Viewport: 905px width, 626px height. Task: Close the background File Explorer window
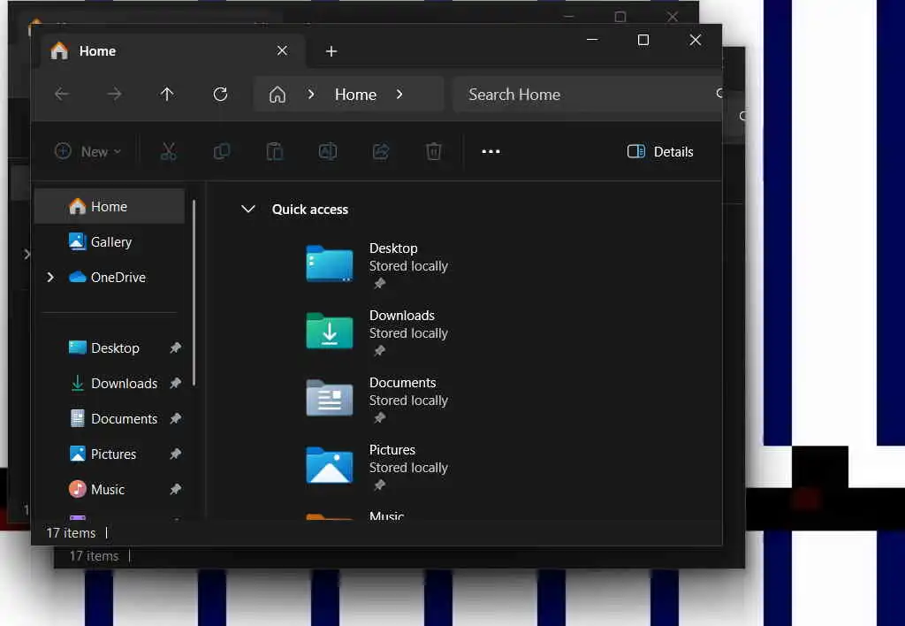click(x=673, y=17)
